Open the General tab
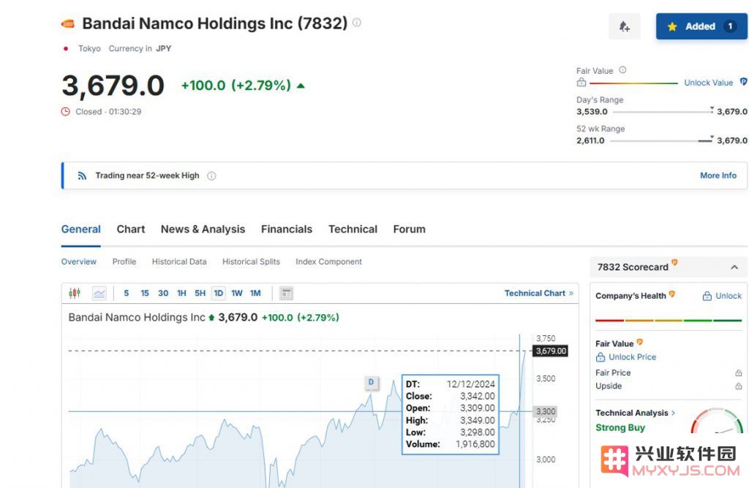Viewport: 749px width, 488px height. [x=80, y=229]
